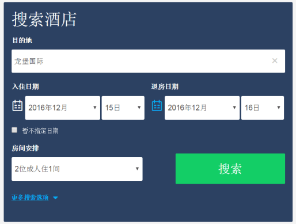Click the blue arrow beside 更多搜索选项

coord(55,198)
